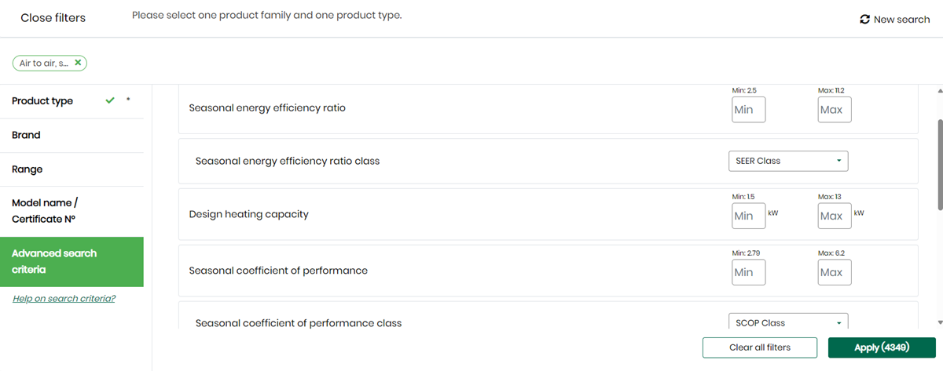
Task: Click the Close filters button
Action: [x=53, y=18]
